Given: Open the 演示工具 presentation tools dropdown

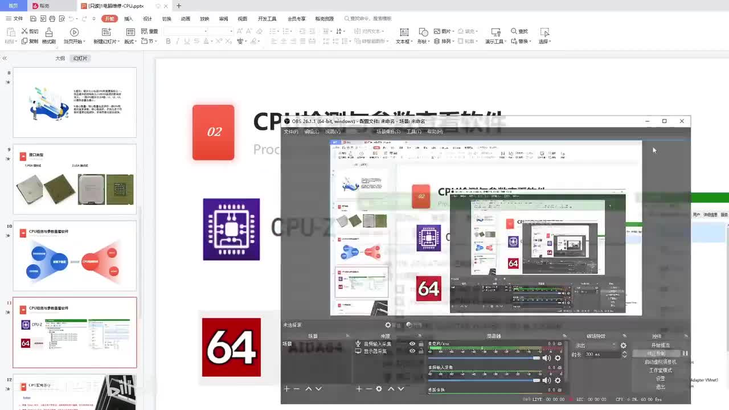Looking at the screenshot, I should [x=495, y=42].
